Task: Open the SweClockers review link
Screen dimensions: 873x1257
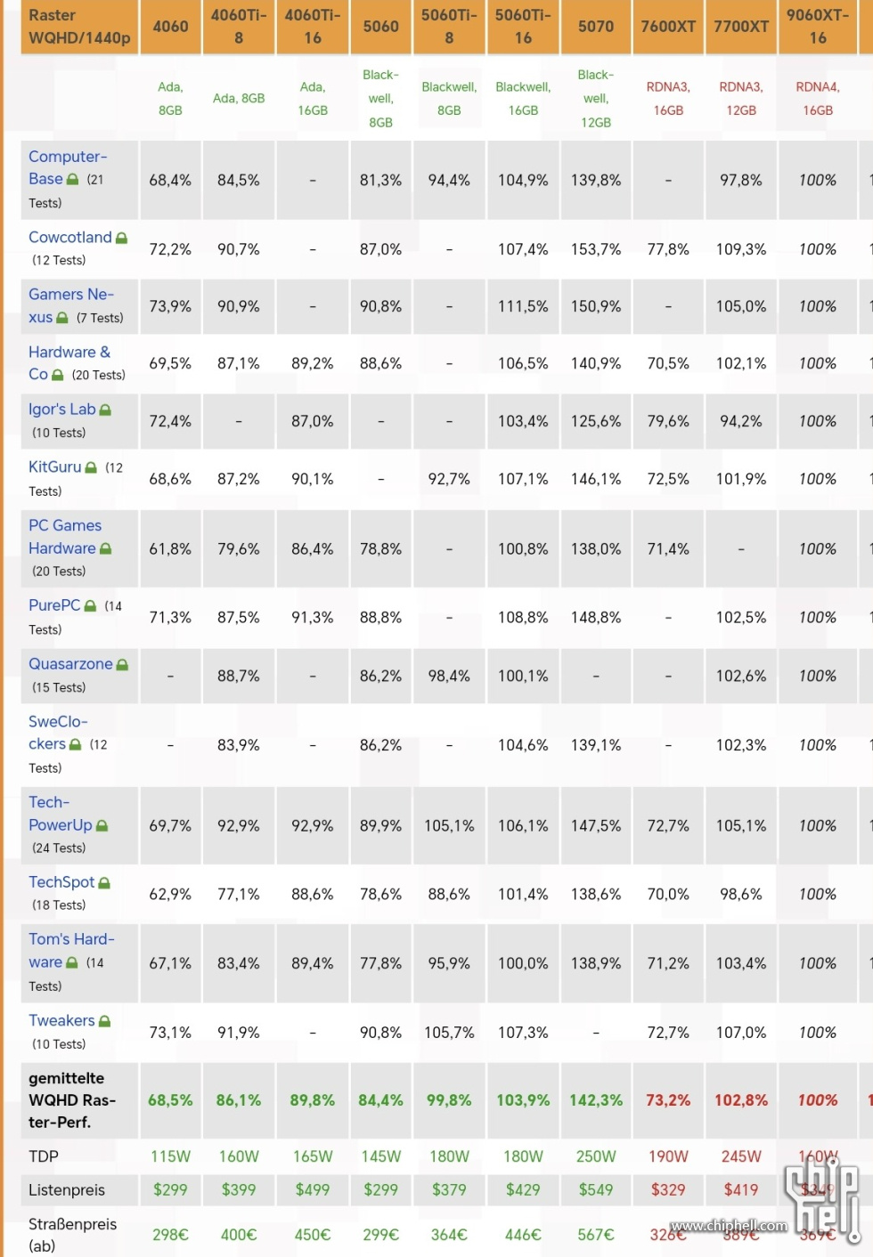Action: (58, 733)
